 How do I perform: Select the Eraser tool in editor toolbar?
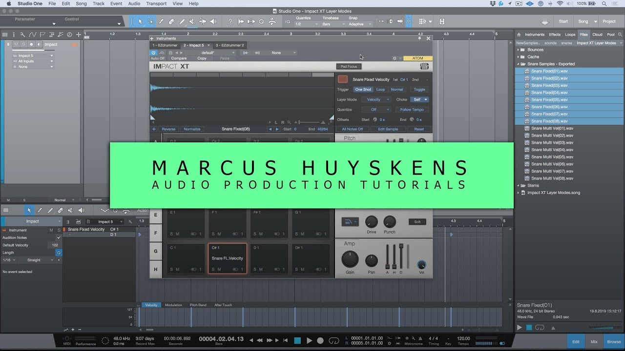click(x=60, y=210)
